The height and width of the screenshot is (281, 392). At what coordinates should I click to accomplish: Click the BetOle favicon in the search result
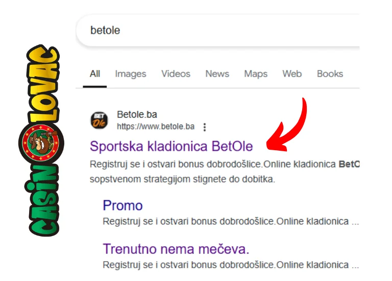(99, 121)
